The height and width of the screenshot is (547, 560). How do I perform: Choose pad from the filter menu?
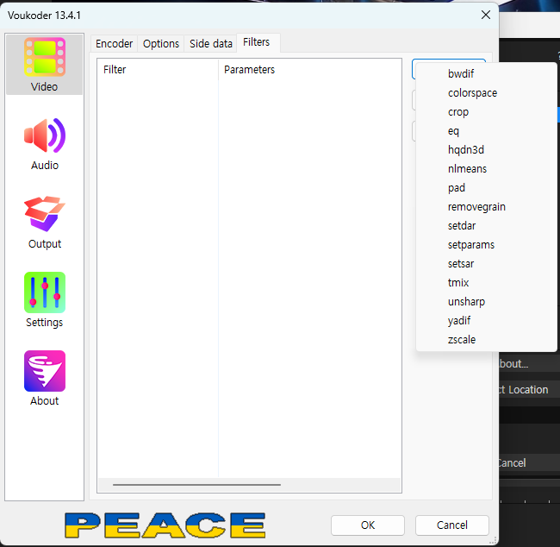tap(486, 187)
